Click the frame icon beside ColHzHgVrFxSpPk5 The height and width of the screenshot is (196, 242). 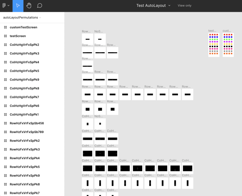[x=5, y=71]
